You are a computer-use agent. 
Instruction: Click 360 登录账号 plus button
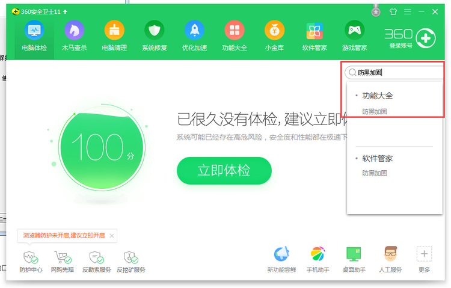point(426,38)
